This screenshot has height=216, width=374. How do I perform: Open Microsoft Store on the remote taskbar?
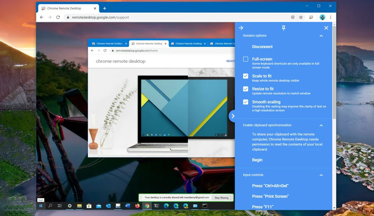point(89,206)
